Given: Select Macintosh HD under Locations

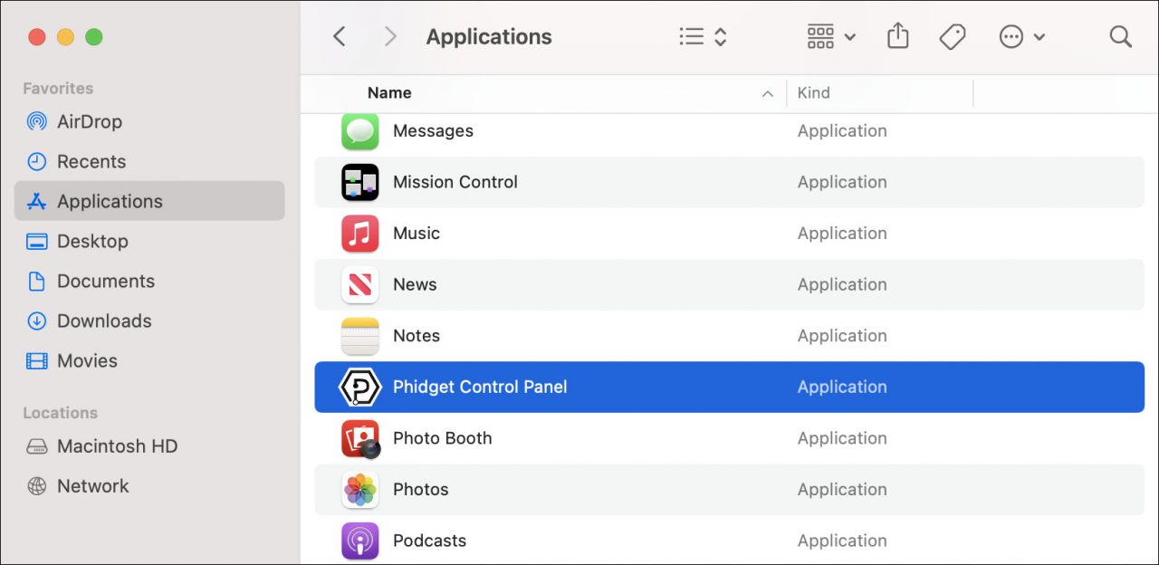Looking at the screenshot, I should pyautogui.click(x=117, y=446).
